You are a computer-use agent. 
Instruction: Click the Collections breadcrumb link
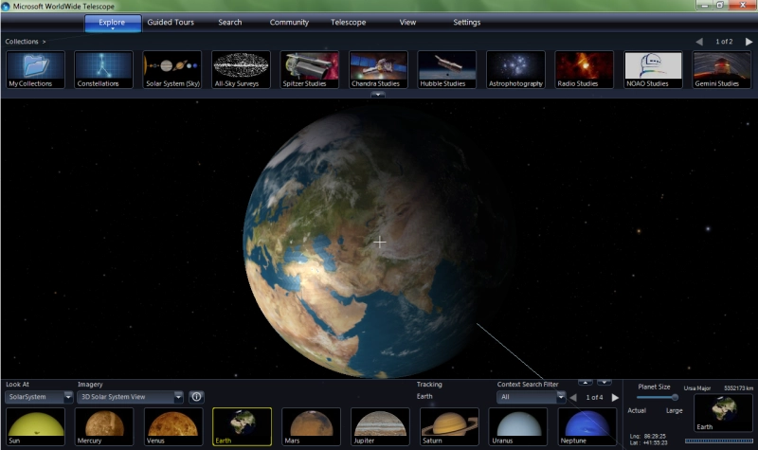click(22, 42)
